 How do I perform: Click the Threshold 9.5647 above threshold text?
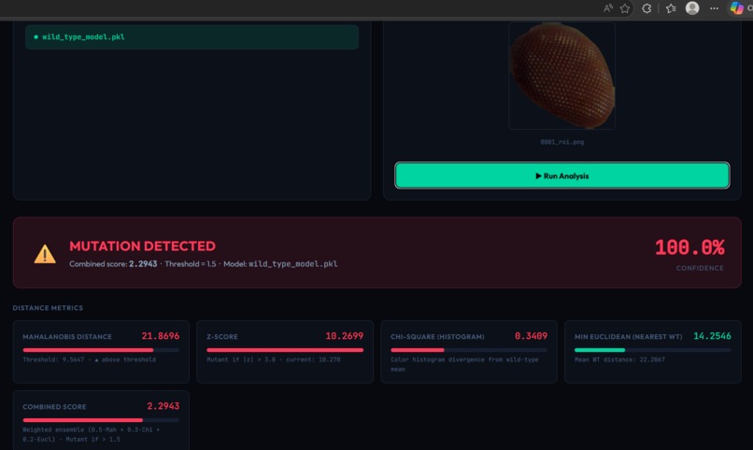[x=90, y=359]
